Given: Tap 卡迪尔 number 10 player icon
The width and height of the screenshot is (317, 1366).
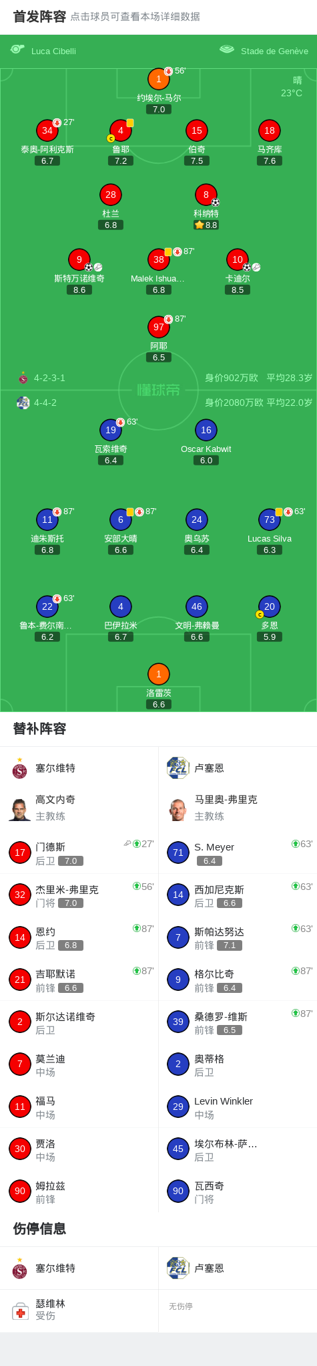Looking at the screenshot, I should click(x=238, y=259).
